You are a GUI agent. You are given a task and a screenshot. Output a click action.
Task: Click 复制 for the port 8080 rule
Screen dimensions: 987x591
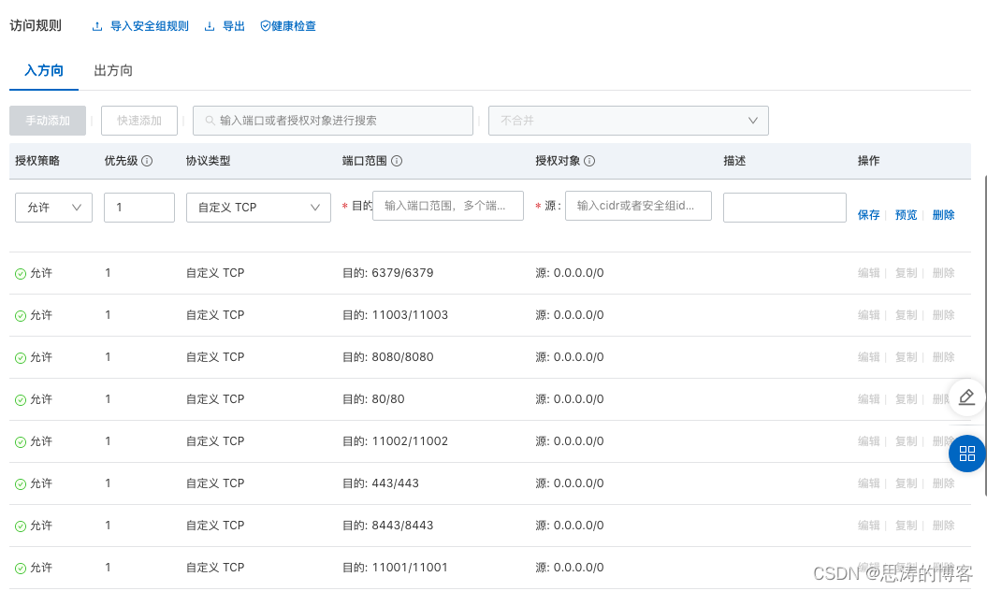coord(907,357)
